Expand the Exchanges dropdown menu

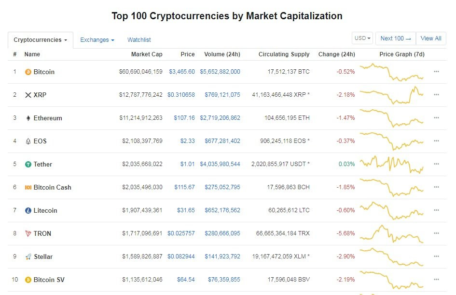point(97,40)
